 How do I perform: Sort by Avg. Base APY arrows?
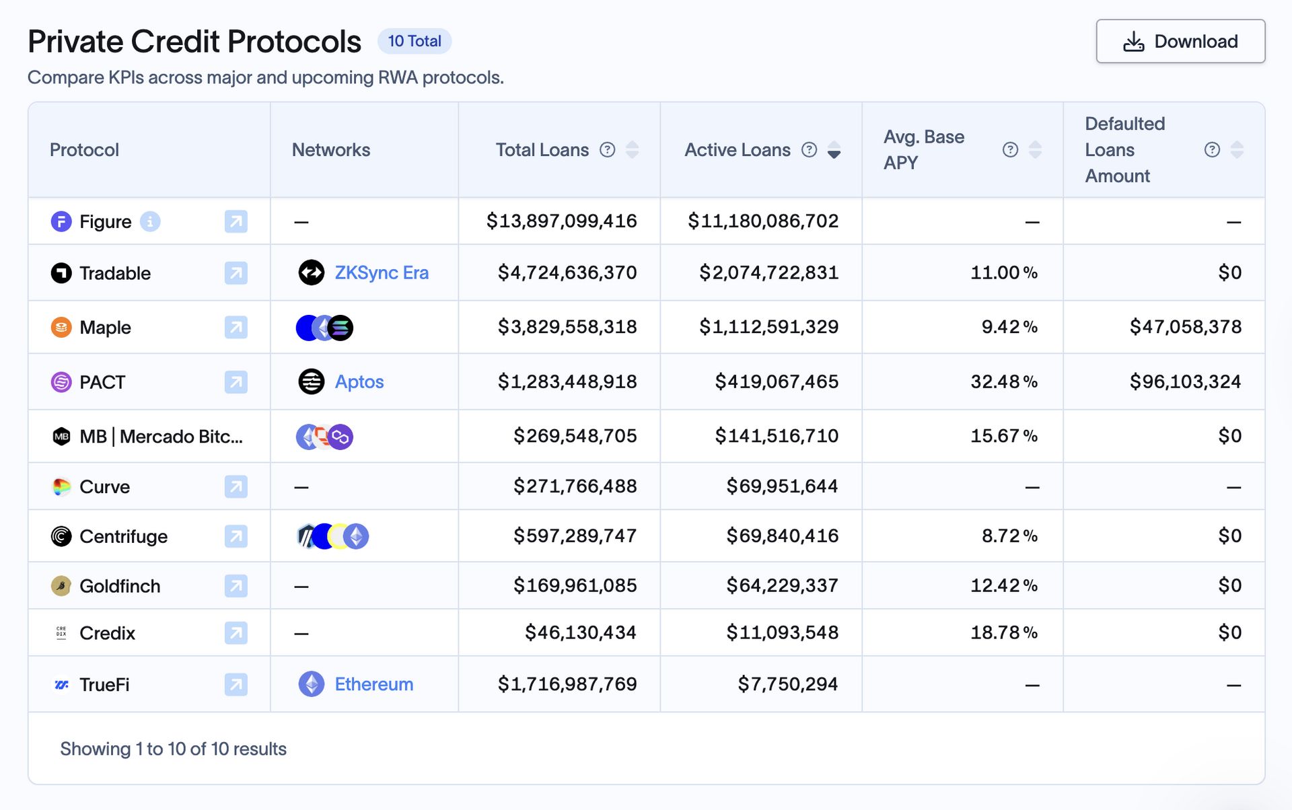tap(1035, 149)
